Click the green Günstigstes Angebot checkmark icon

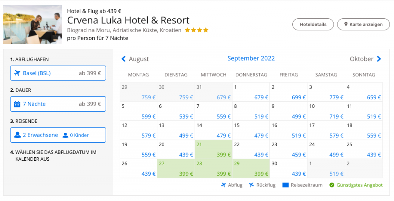332,185
